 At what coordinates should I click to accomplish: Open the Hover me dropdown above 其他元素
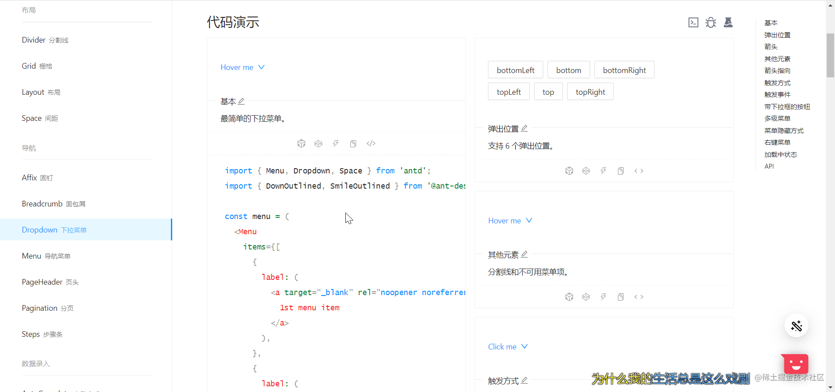coord(510,221)
